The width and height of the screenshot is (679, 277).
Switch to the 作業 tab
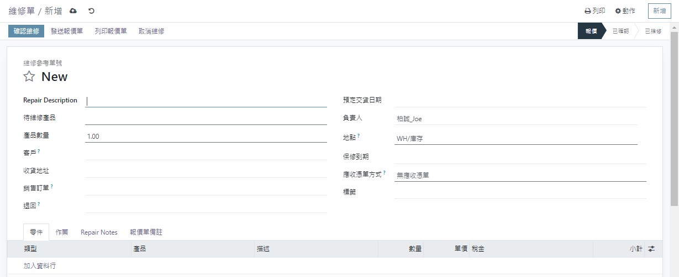click(x=62, y=232)
